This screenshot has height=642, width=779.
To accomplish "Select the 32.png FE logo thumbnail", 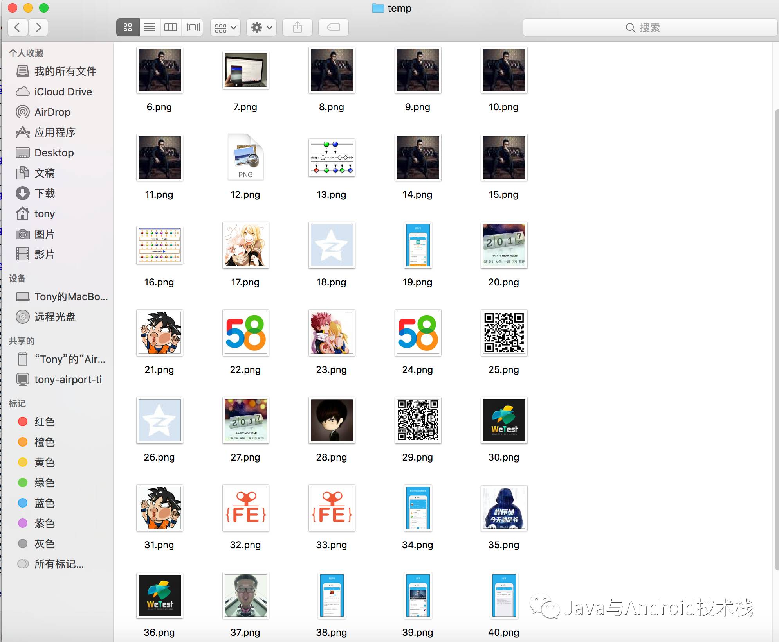I will coord(246,508).
